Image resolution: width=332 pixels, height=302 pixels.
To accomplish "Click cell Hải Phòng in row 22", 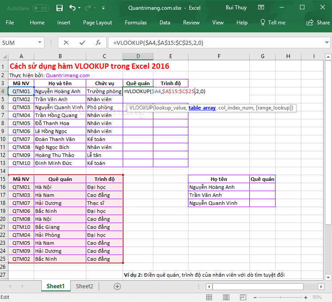I will pyautogui.click(x=60, y=235).
